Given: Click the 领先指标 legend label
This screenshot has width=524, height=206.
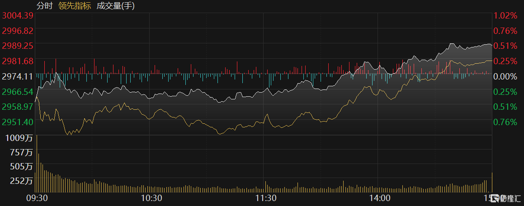Looking at the screenshot, I should (75, 6).
